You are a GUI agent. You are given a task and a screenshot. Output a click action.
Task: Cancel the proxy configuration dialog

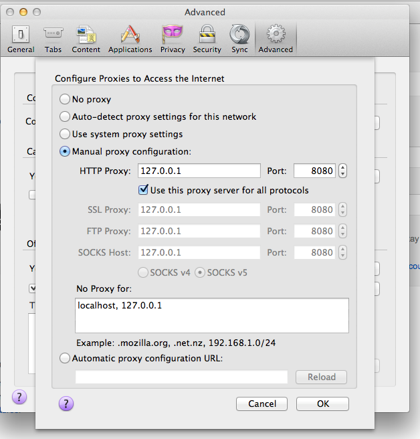261,404
